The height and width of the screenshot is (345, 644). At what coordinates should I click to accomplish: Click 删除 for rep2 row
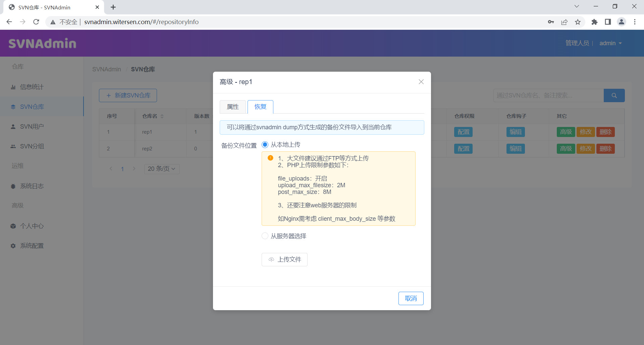coord(605,149)
